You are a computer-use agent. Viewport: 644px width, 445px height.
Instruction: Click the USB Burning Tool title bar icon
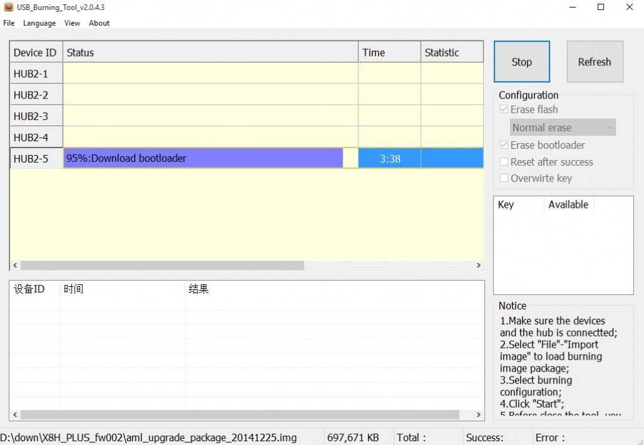point(8,7)
